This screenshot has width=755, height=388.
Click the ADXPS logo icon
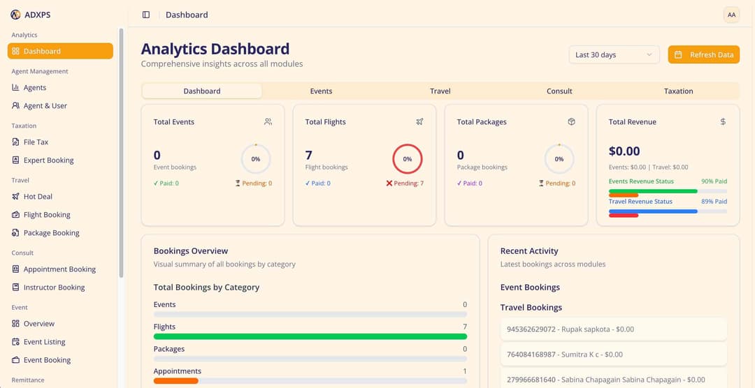pos(15,15)
